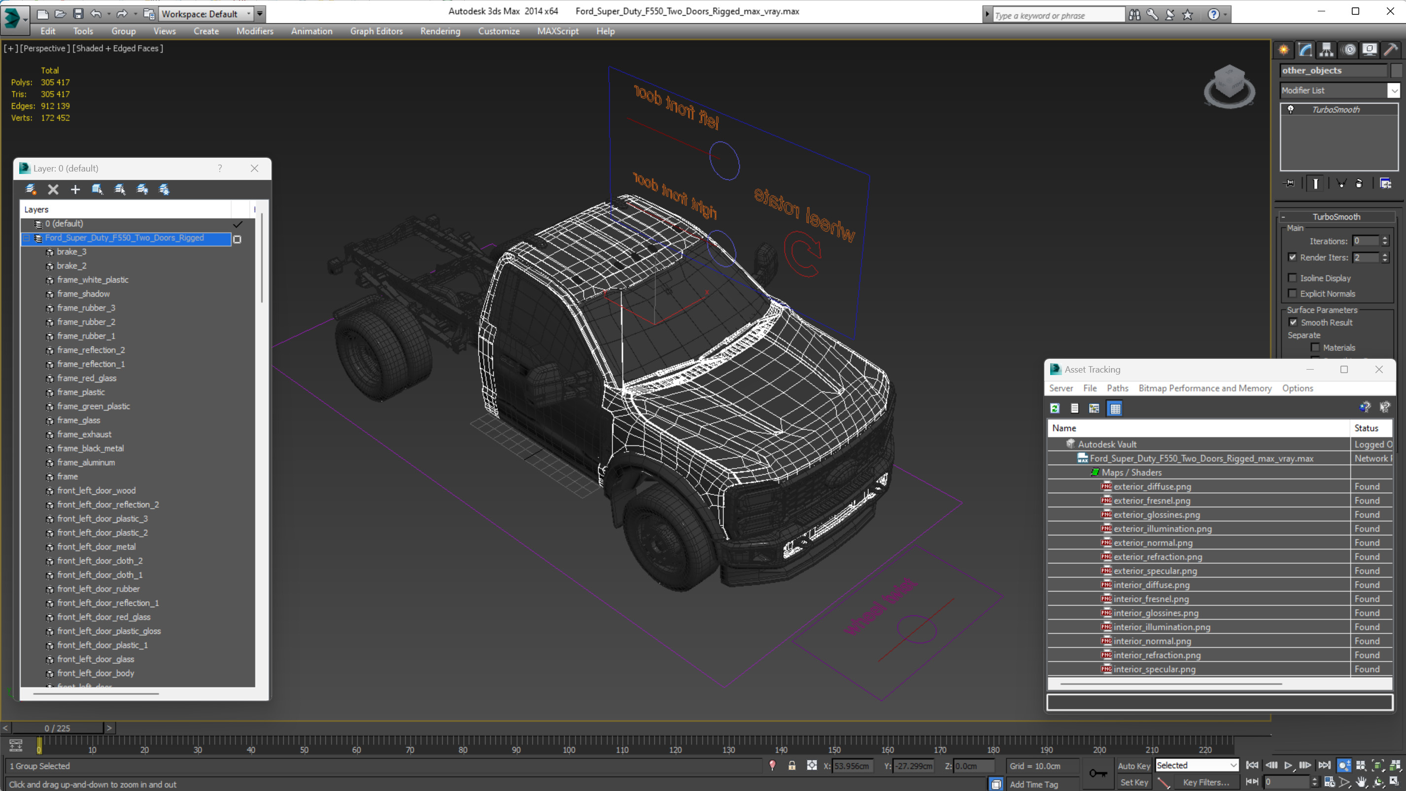Open Configure Modifier Sets icon
This screenshot has width=1406, height=791.
pos(1386,183)
